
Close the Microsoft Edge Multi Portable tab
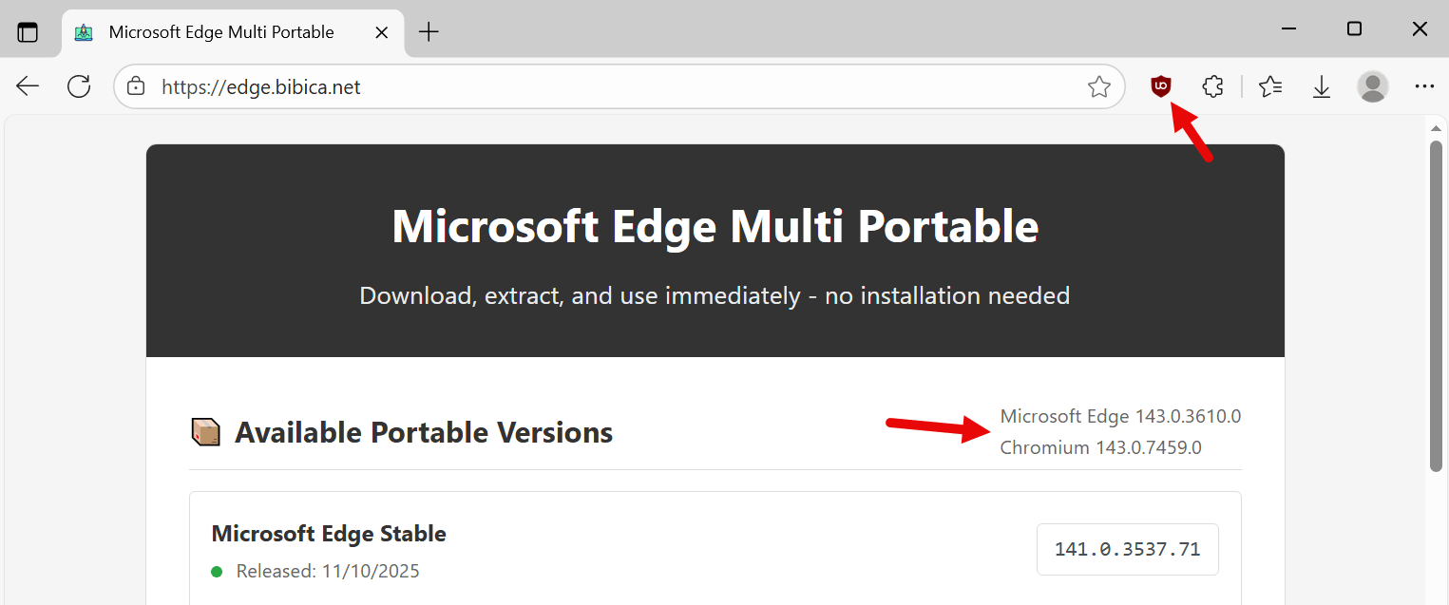click(381, 32)
